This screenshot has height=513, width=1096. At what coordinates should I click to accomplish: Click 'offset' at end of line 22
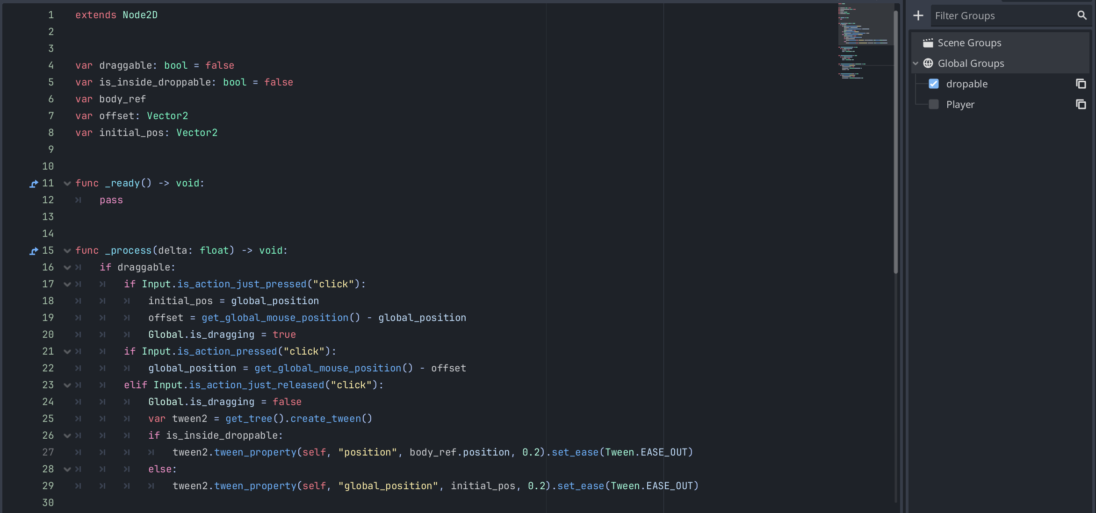pyautogui.click(x=448, y=368)
